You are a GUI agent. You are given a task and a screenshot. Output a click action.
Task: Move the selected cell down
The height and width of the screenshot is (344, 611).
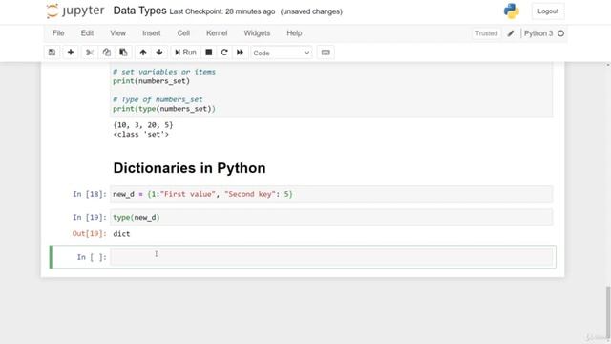click(x=159, y=53)
